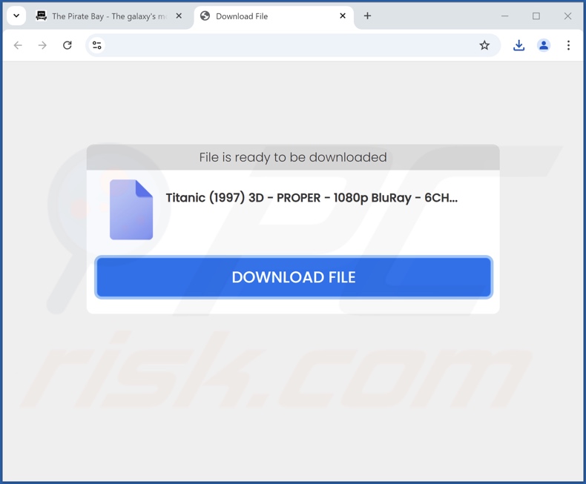Open the user profile menu

pyautogui.click(x=544, y=45)
